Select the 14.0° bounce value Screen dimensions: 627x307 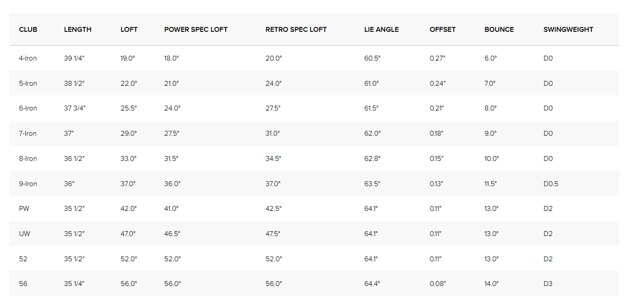pos(491,284)
